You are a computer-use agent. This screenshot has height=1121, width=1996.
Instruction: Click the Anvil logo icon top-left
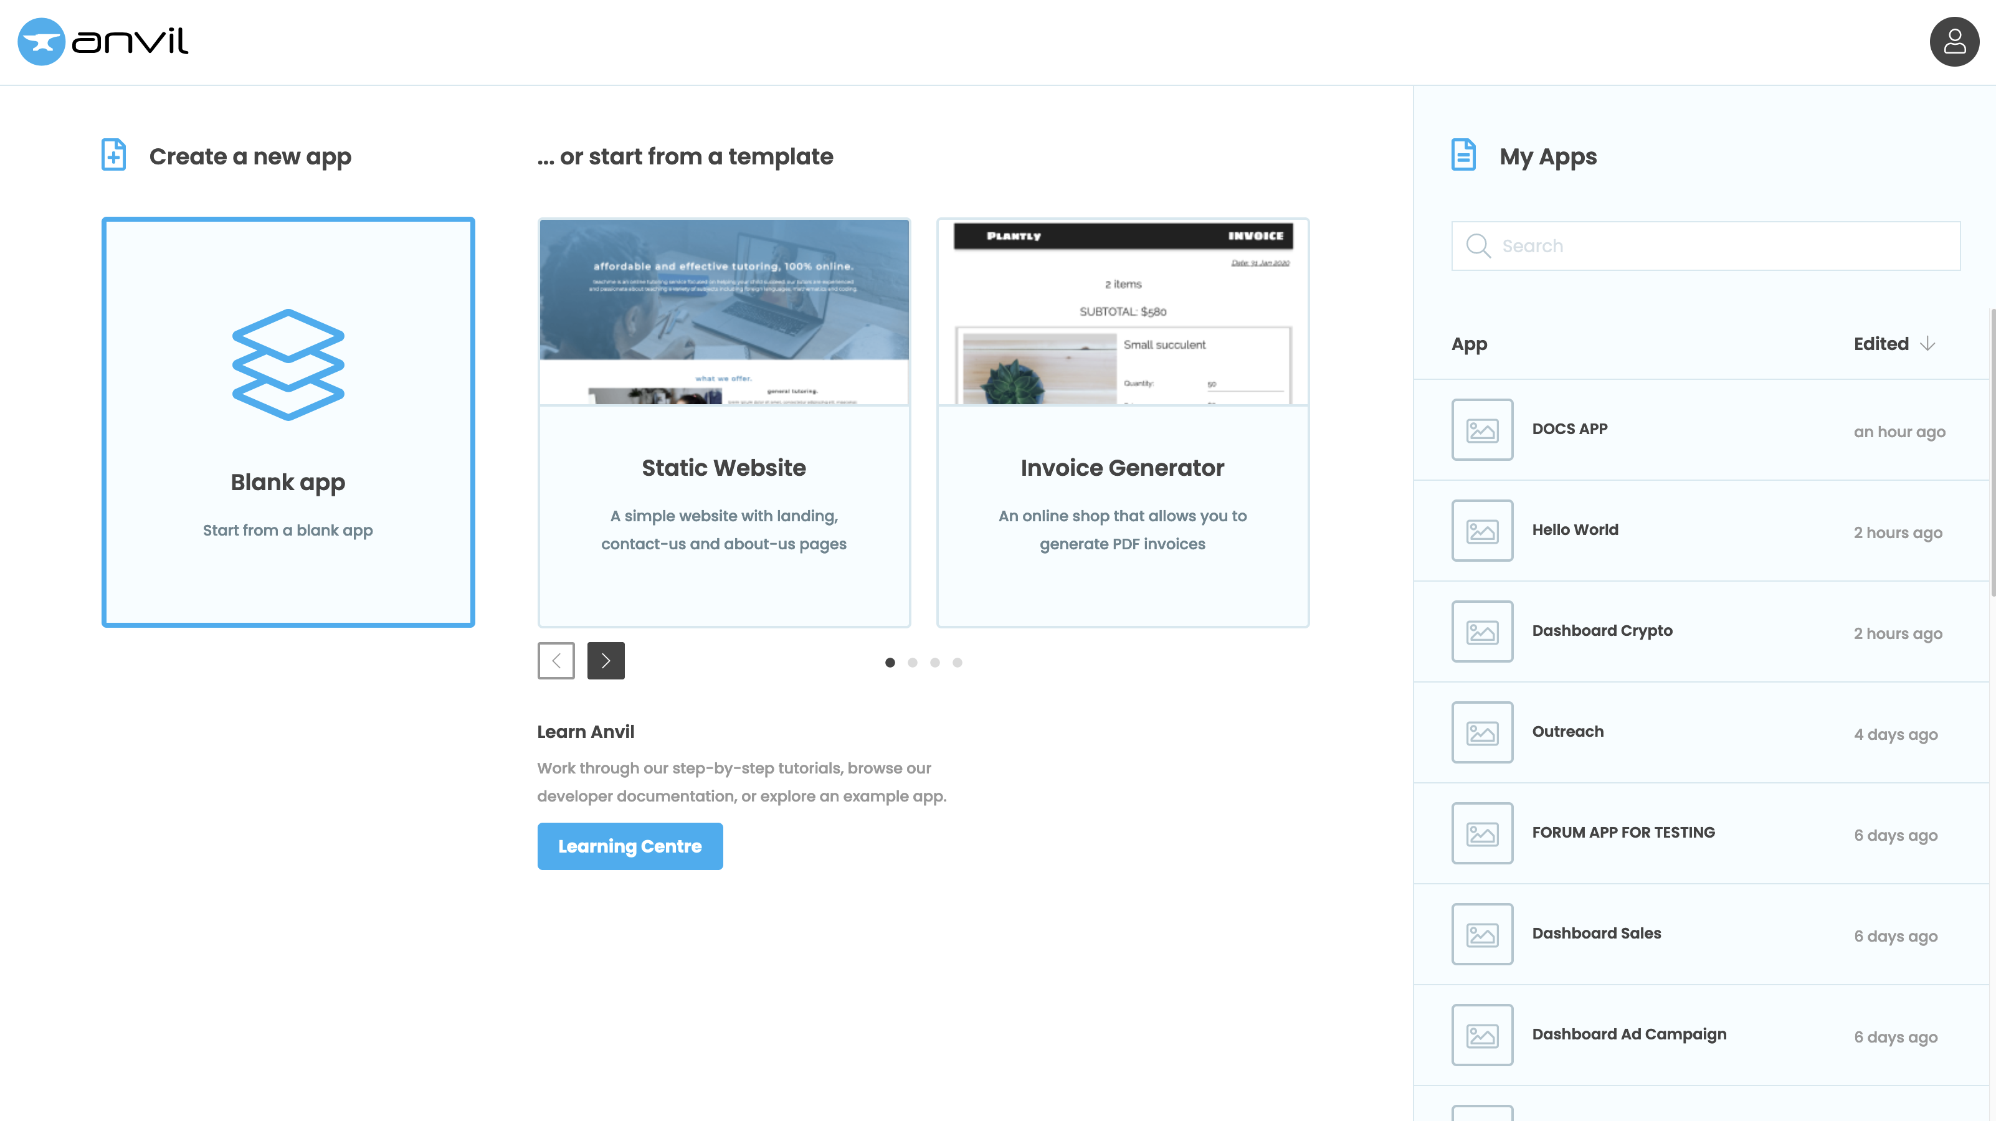pyautogui.click(x=40, y=40)
